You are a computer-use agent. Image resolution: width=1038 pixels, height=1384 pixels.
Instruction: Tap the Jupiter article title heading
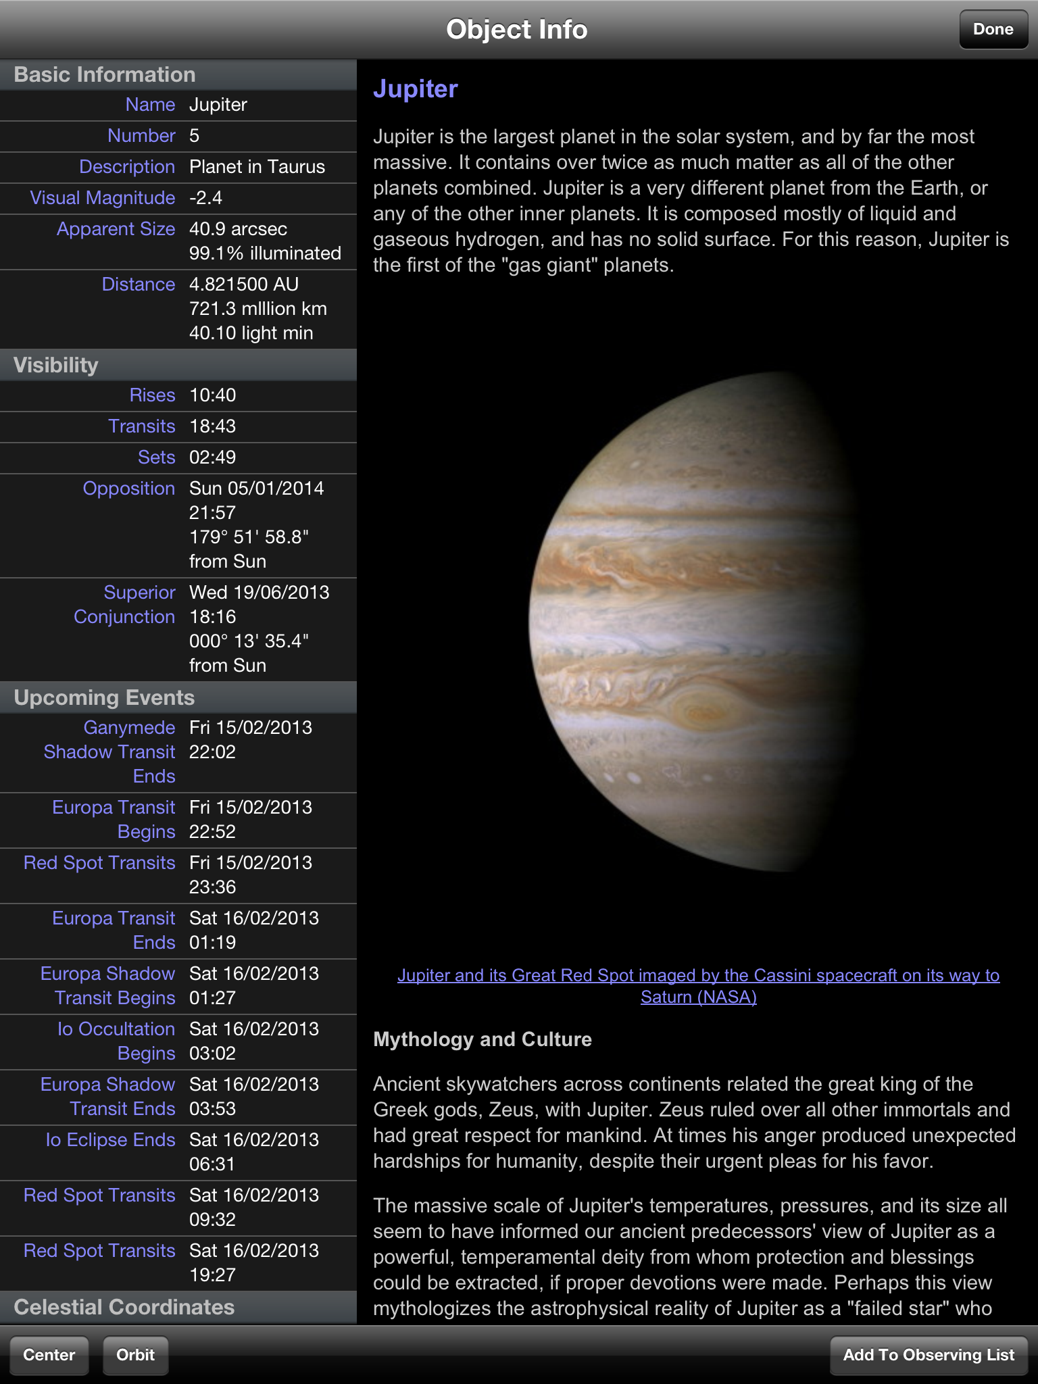coord(416,89)
